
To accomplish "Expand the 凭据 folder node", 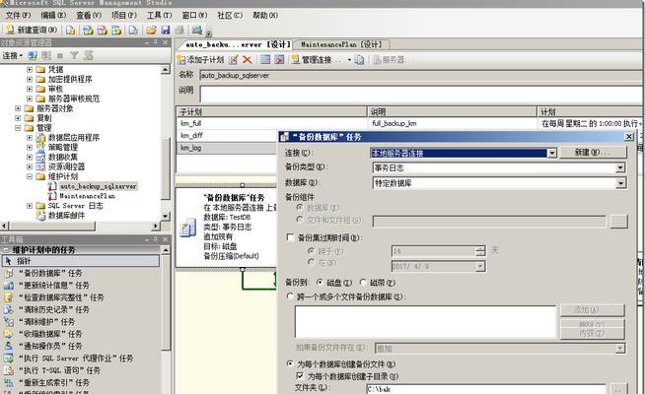I will coord(30,69).
